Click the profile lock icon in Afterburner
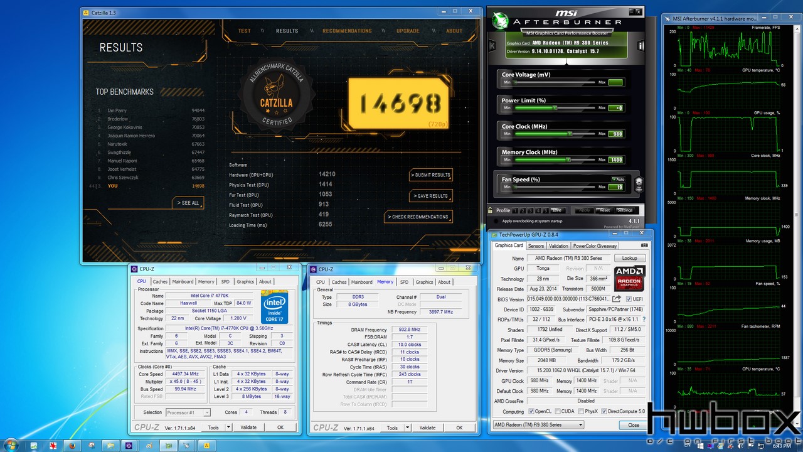 pos(490,210)
